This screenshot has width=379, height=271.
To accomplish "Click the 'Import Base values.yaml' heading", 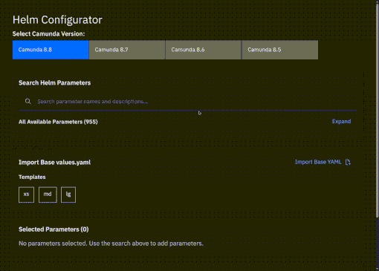I will (x=54, y=163).
